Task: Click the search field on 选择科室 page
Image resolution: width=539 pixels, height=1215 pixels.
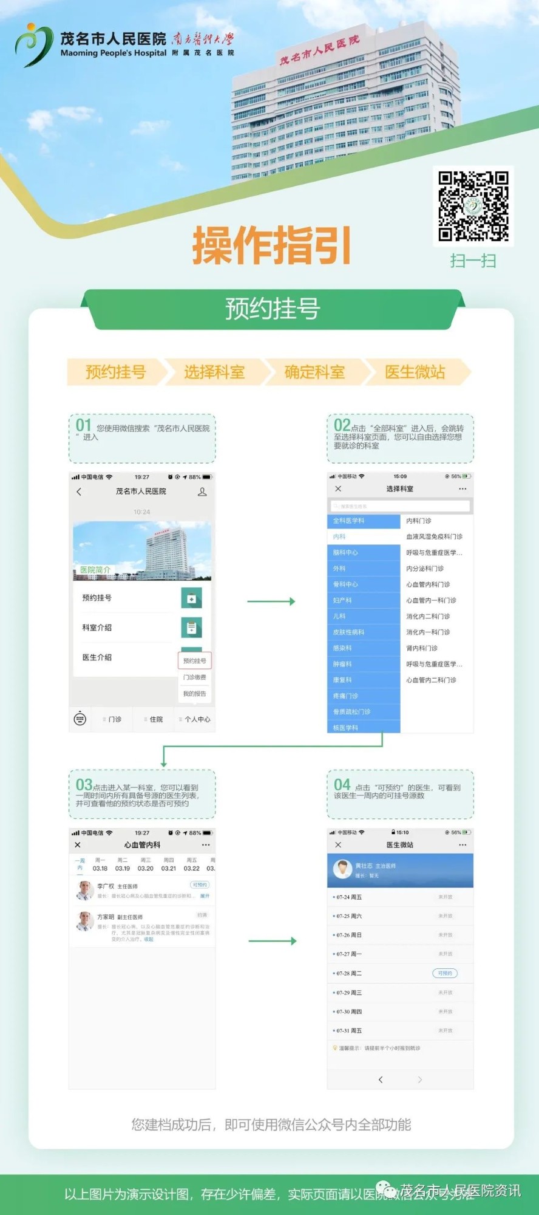Action: (x=400, y=506)
